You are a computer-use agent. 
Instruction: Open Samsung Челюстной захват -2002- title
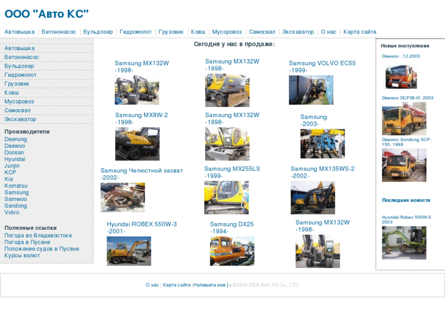[x=141, y=174]
